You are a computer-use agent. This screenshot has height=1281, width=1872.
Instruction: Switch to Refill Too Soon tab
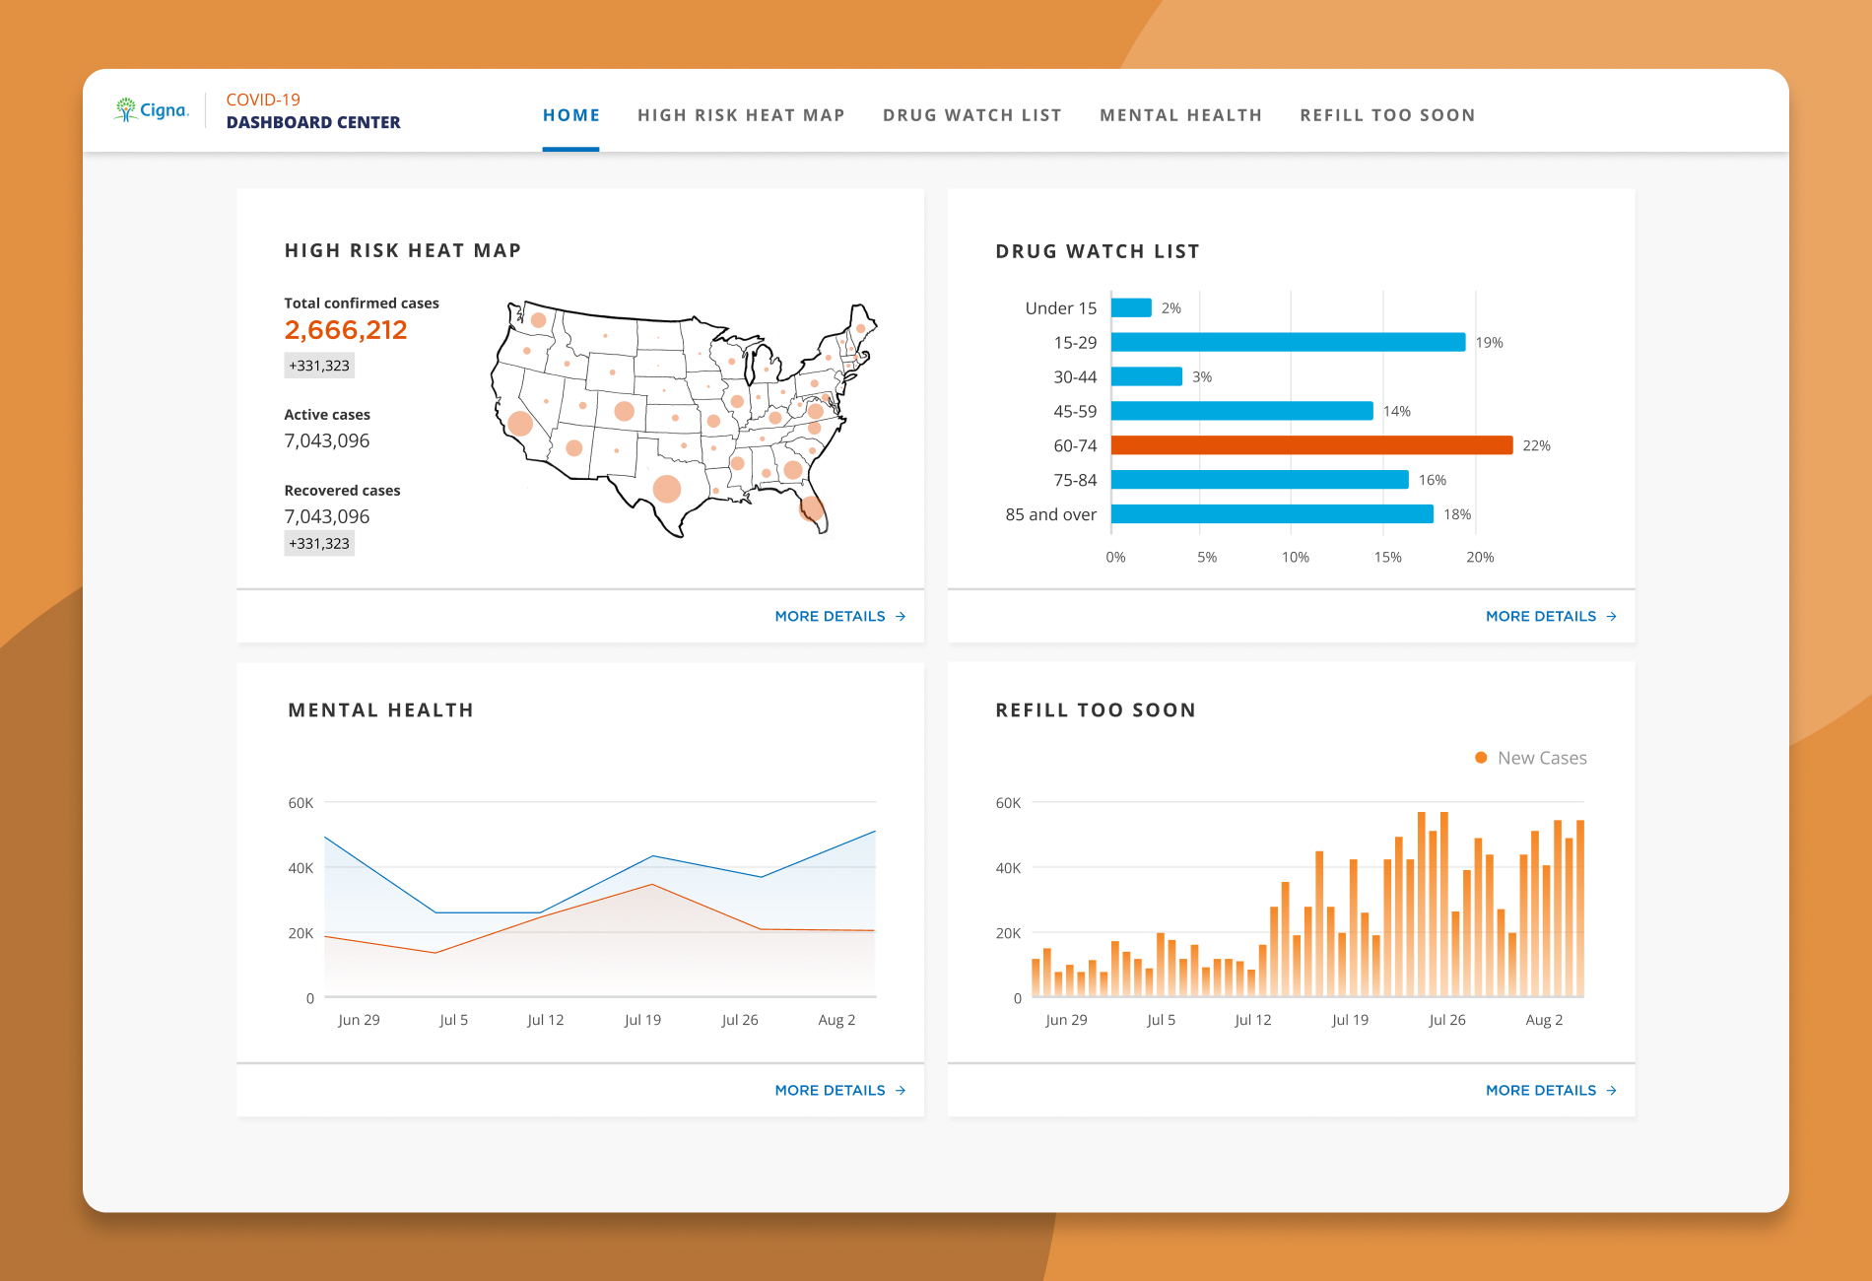[1387, 115]
